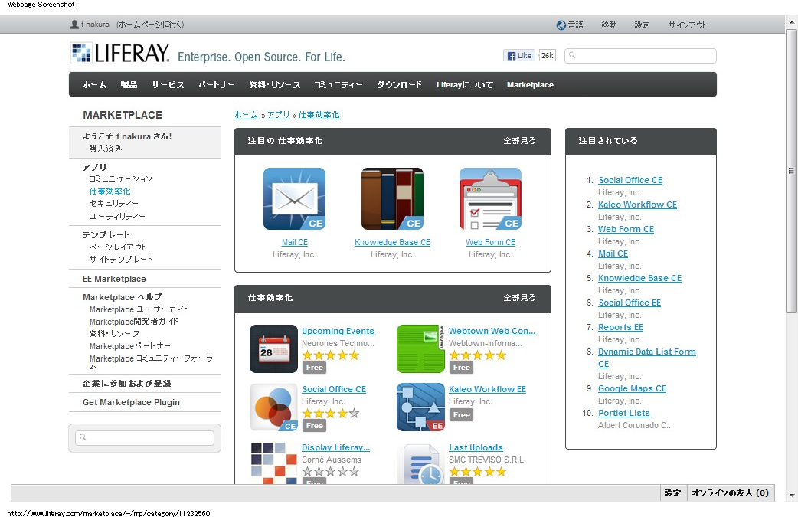The width and height of the screenshot is (798, 517).
Task: Click the Facebook 26k like count
Action: [x=547, y=55]
